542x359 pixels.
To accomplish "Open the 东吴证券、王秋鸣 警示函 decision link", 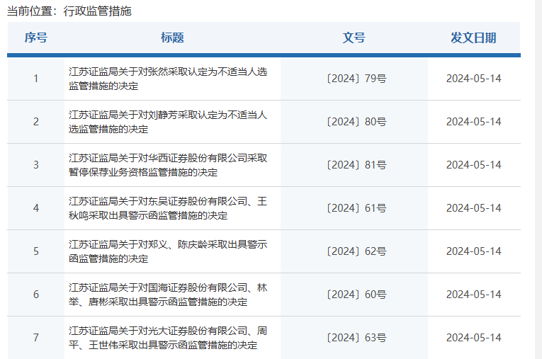I will 168,208.
